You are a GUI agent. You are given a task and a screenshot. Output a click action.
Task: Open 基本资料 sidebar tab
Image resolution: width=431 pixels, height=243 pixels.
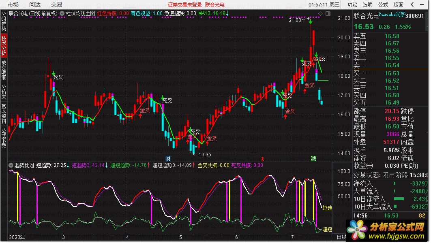[4, 114]
